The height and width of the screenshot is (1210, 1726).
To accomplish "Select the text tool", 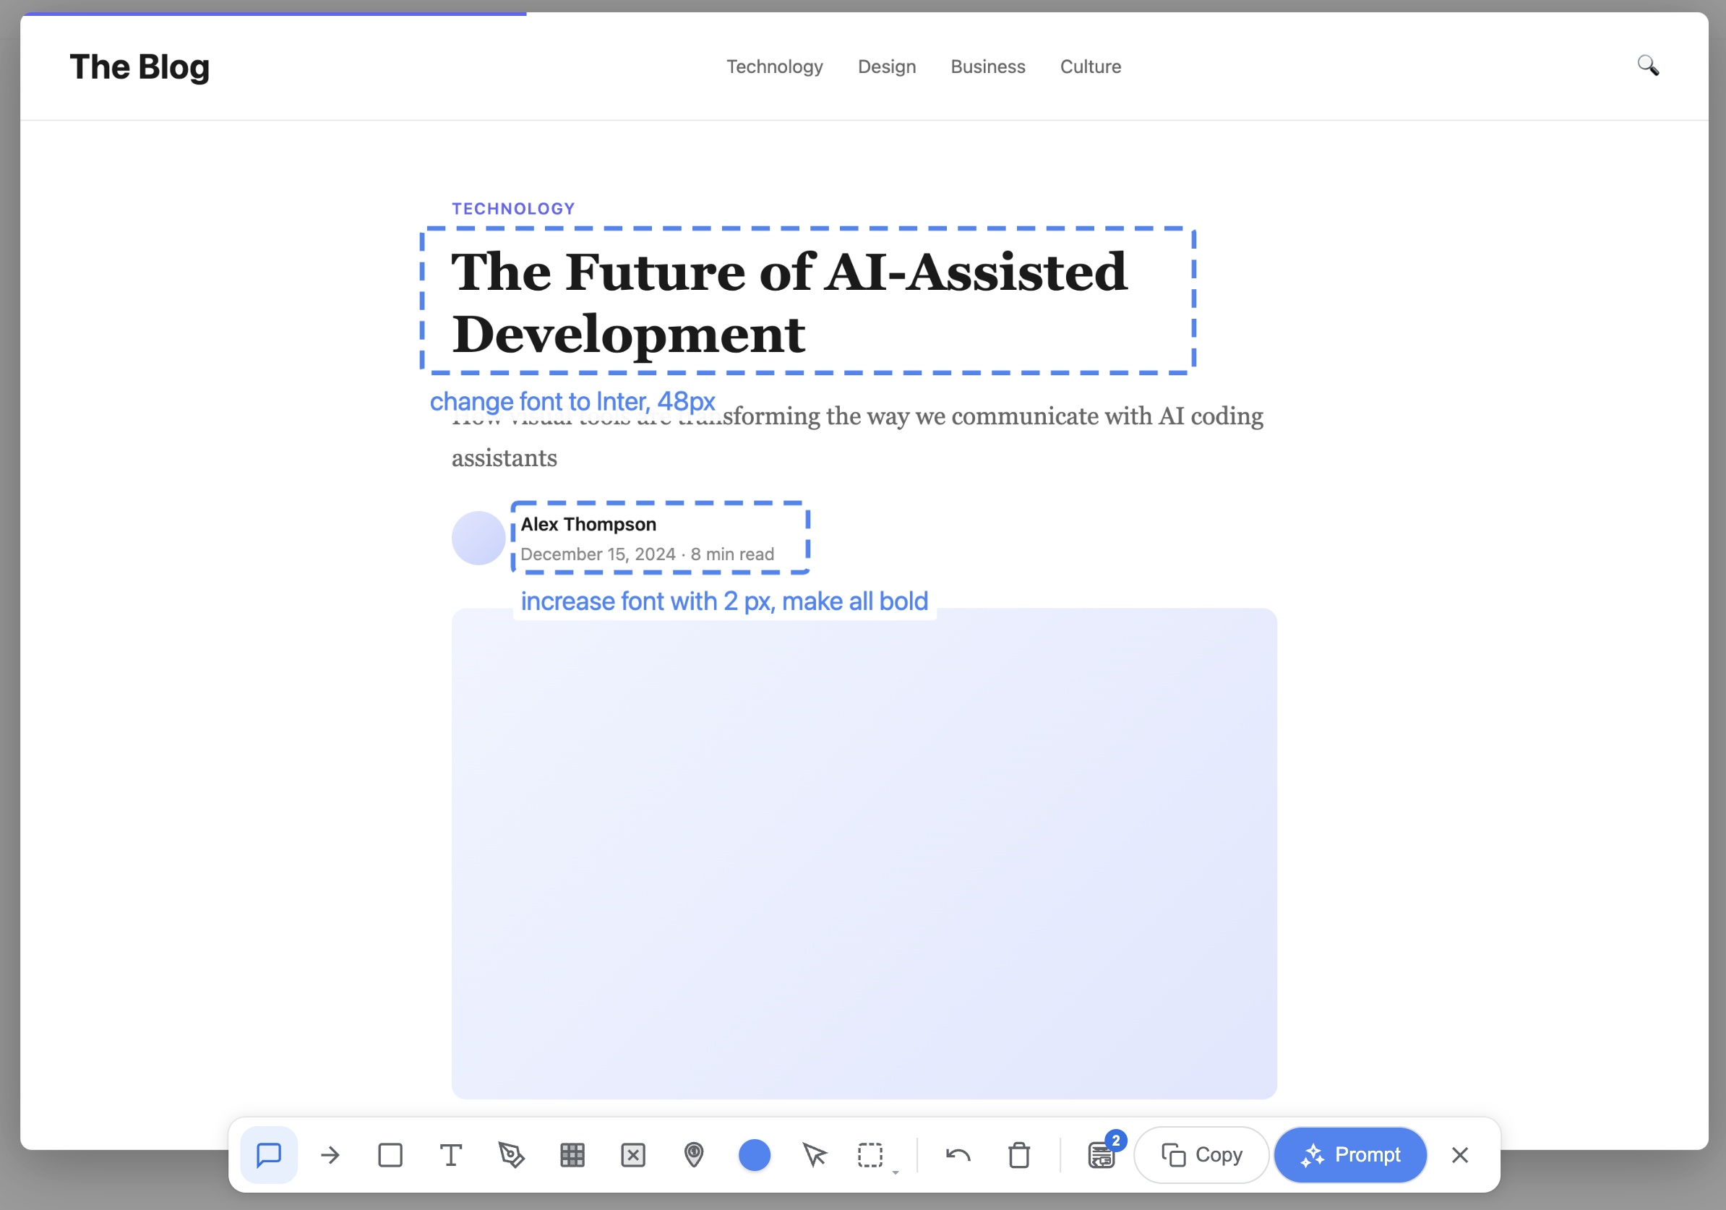I will tap(451, 1155).
